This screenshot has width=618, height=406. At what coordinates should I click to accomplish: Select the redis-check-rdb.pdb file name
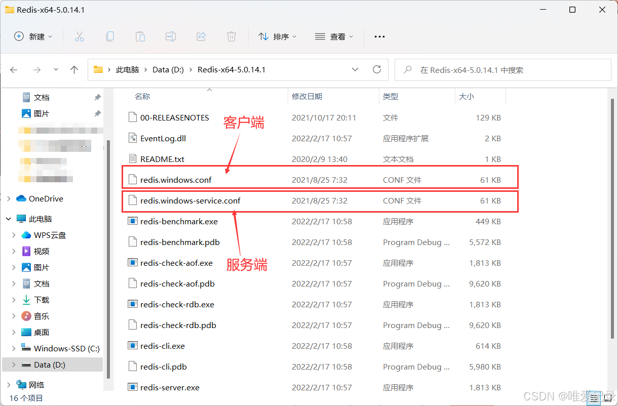[178, 325]
